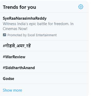Open trends settings via gear icon
Screen dimensions: 98x96
tap(81, 7)
